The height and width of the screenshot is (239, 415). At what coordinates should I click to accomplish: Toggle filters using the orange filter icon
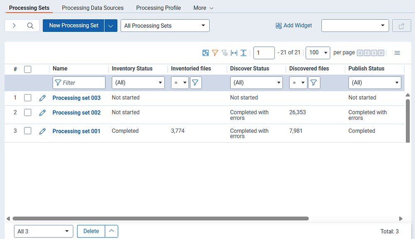pyautogui.click(x=215, y=53)
